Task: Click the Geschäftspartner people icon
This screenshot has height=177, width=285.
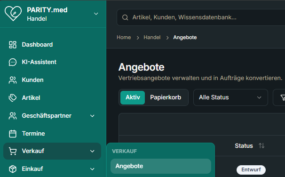Action: pos(13,116)
